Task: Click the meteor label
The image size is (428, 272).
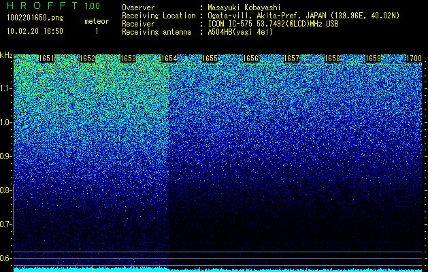Action: pos(97,21)
